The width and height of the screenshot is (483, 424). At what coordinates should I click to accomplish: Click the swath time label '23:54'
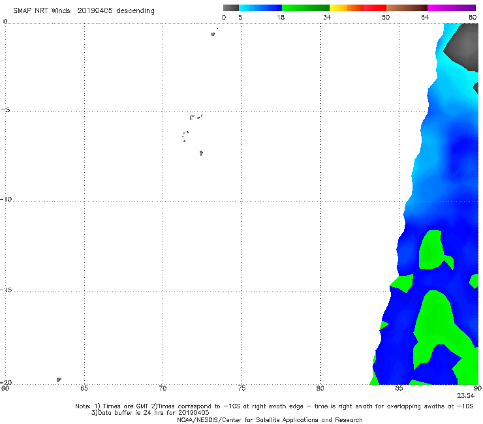[466, 396]
